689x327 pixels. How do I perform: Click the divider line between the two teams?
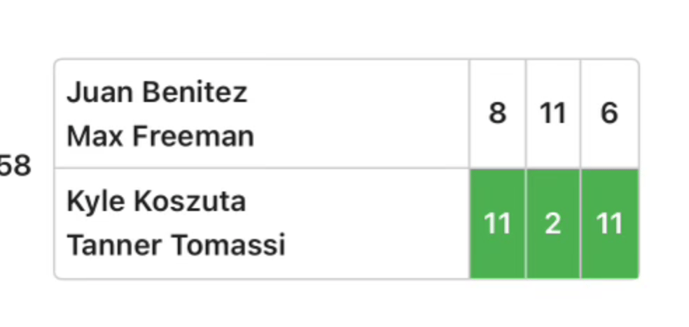(262, 168)
